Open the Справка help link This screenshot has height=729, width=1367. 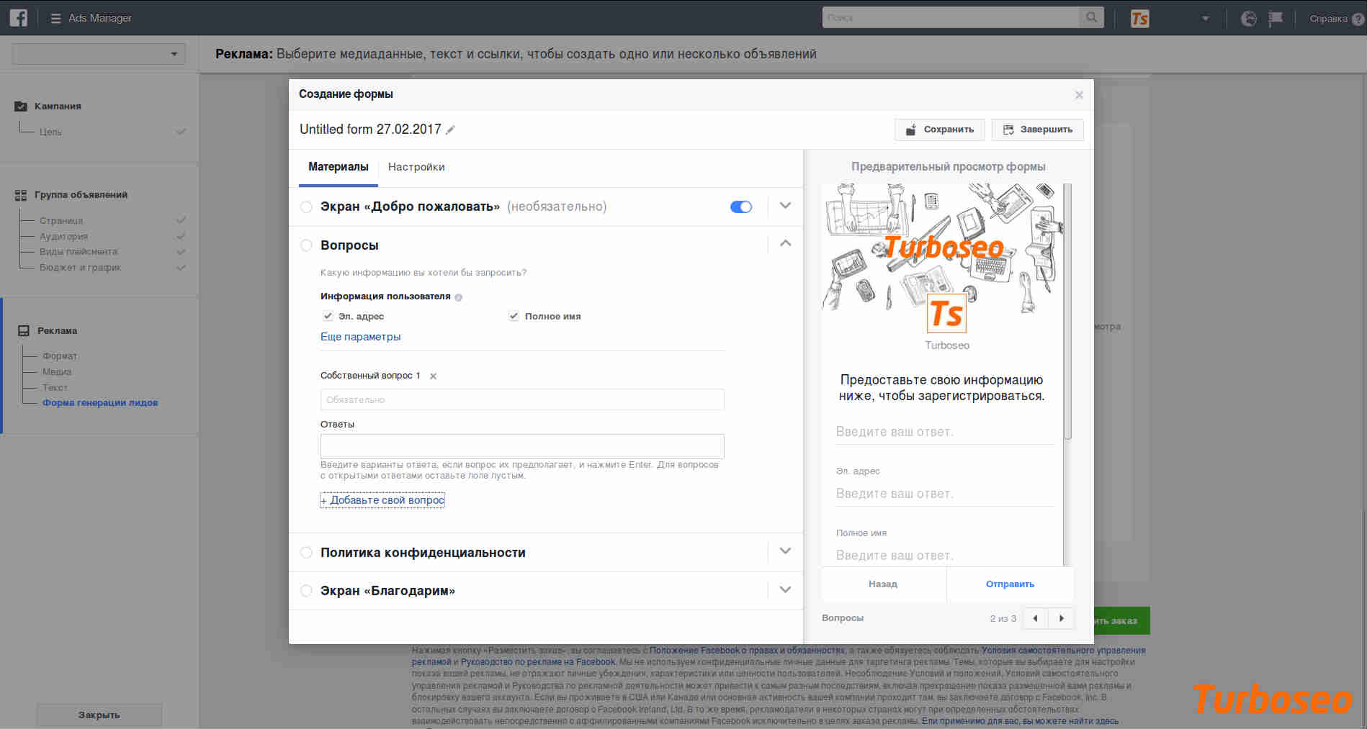coord(1328,19)
